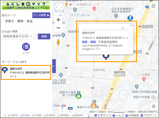This screenshot has width=159, height=118.
Task: Click the 幼稚園 school marker
Action: (63, 35)
